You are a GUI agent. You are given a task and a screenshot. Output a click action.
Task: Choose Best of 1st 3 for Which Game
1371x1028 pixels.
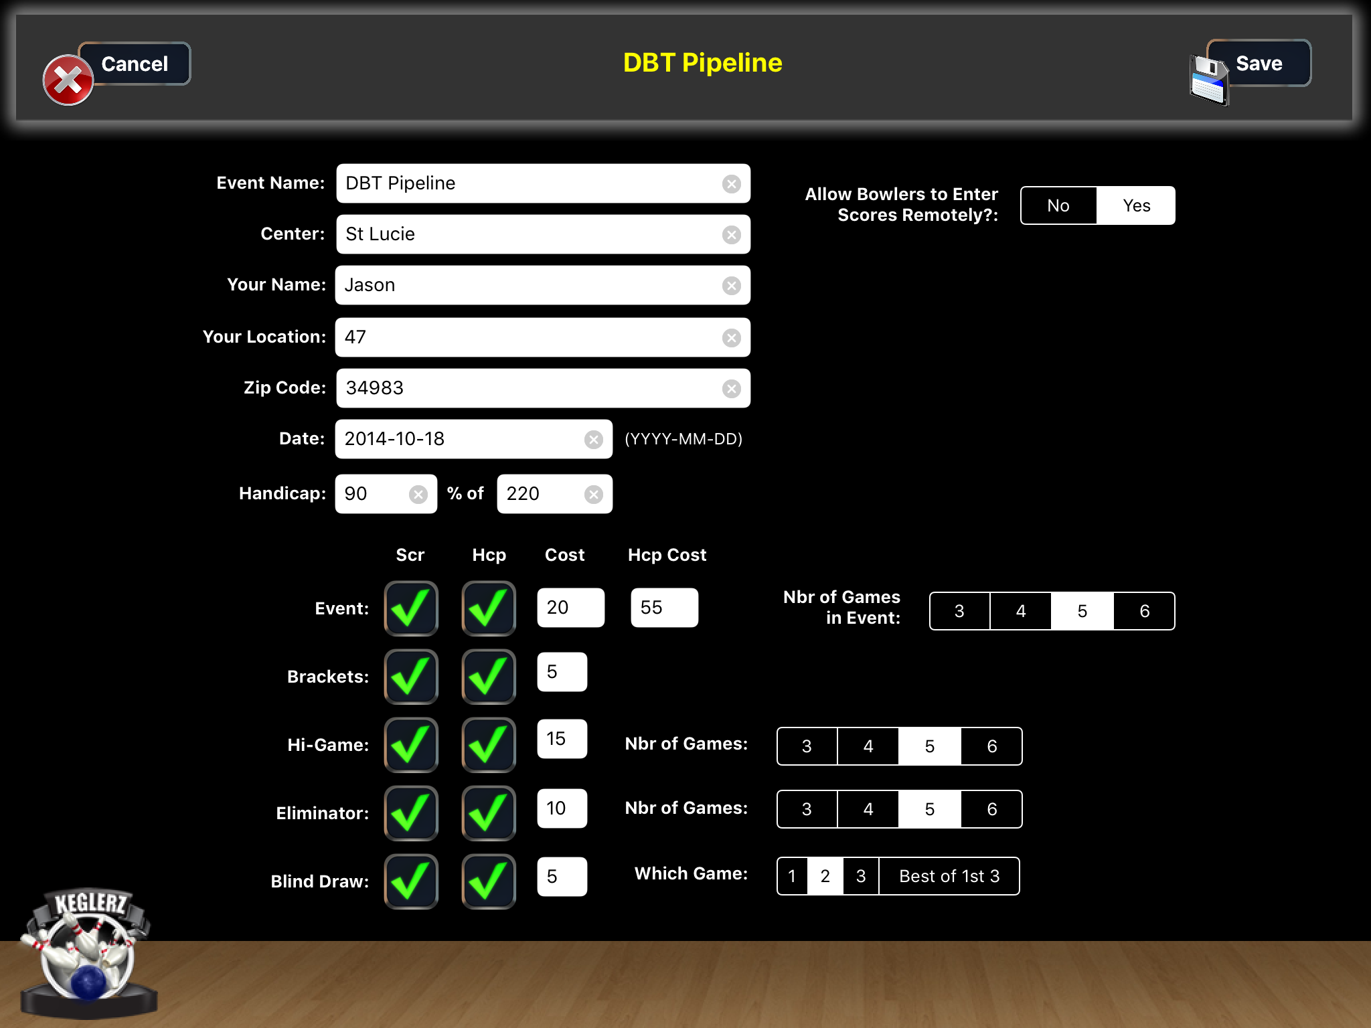[x=949, y=875]
